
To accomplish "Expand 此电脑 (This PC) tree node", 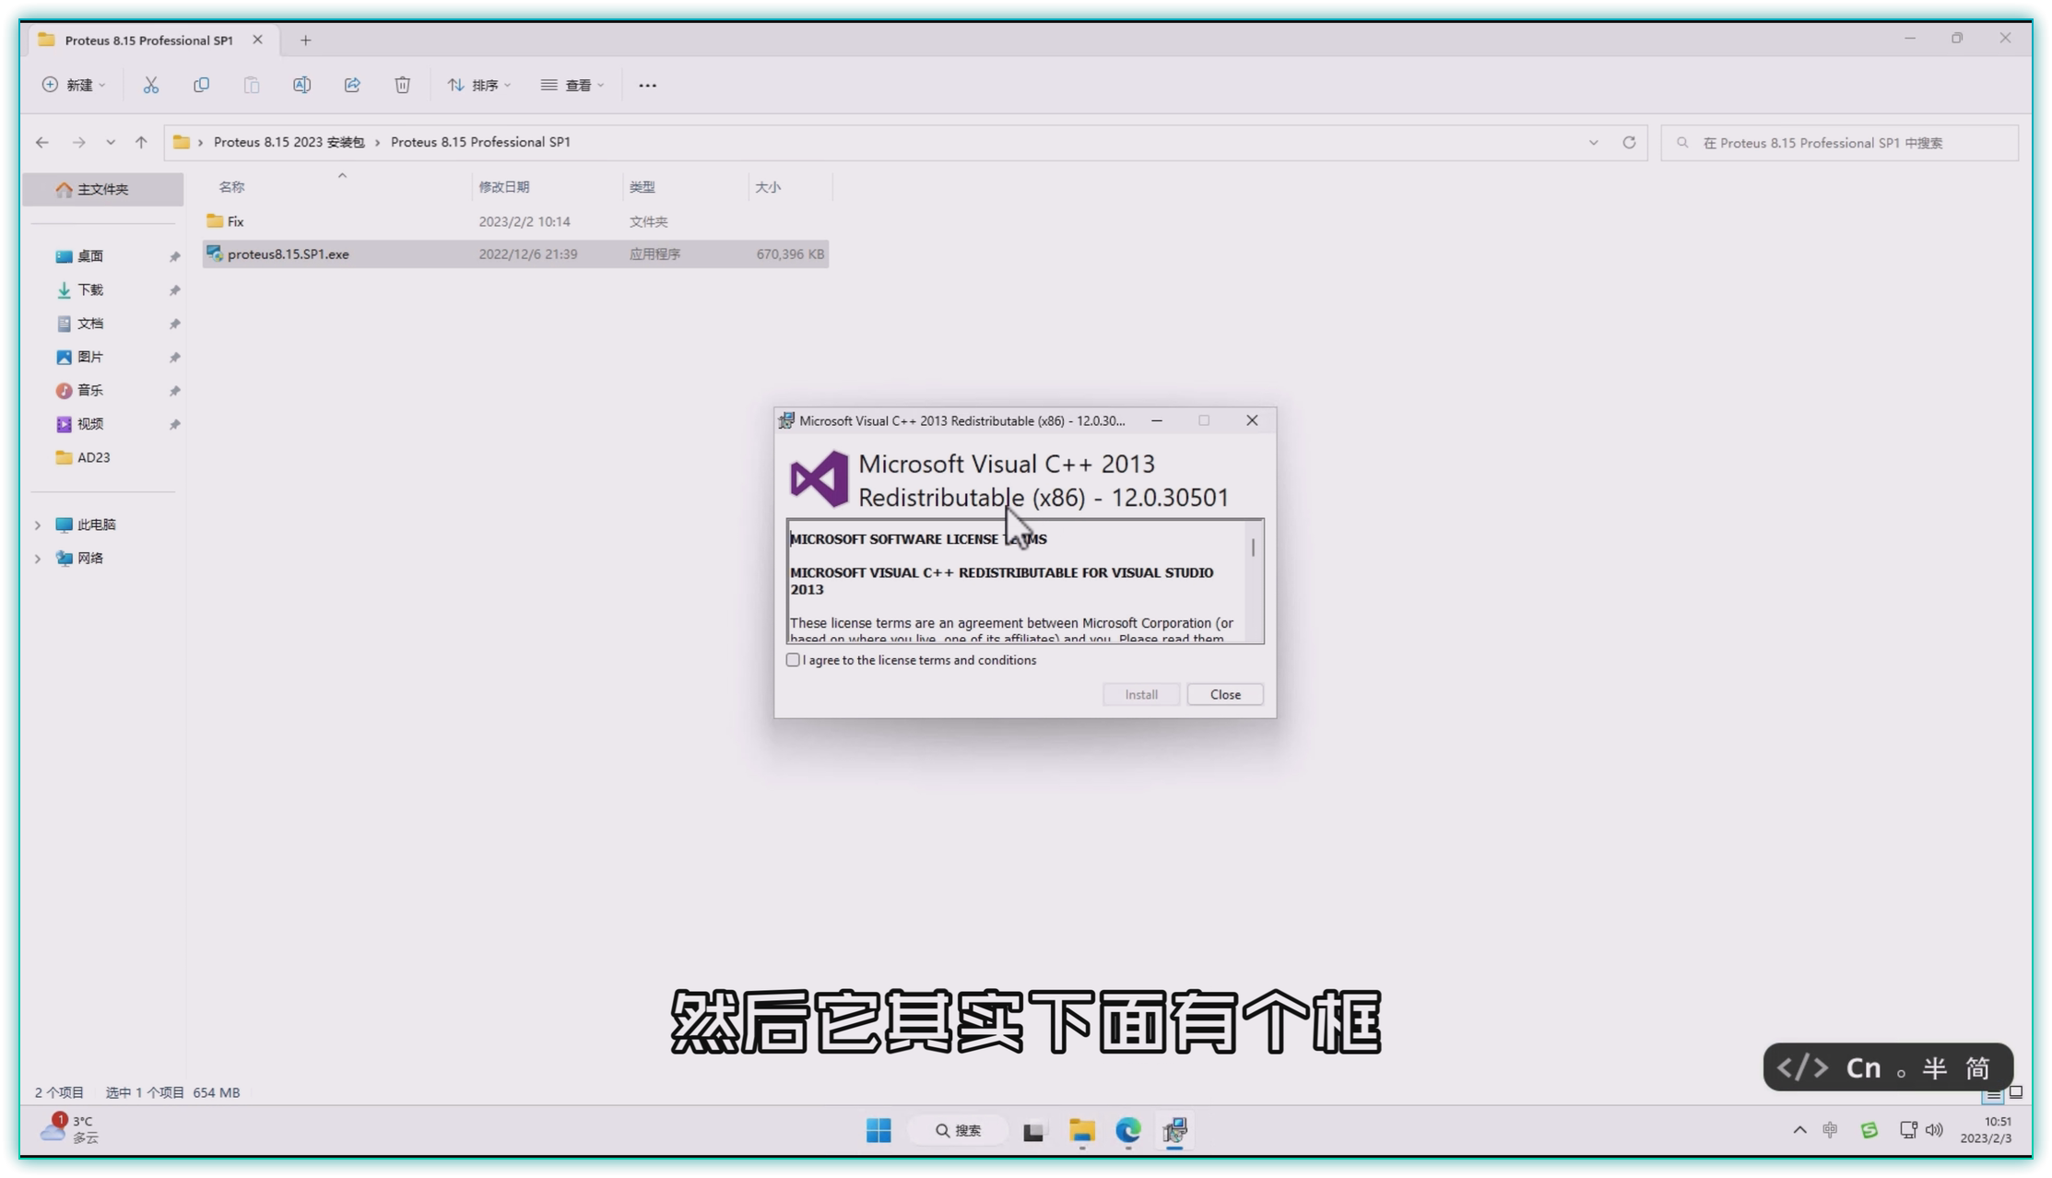I will tap(38, 524).
